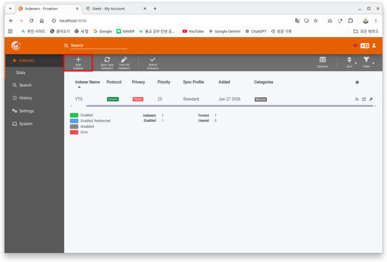Click the Movies category label

(261, 100)
